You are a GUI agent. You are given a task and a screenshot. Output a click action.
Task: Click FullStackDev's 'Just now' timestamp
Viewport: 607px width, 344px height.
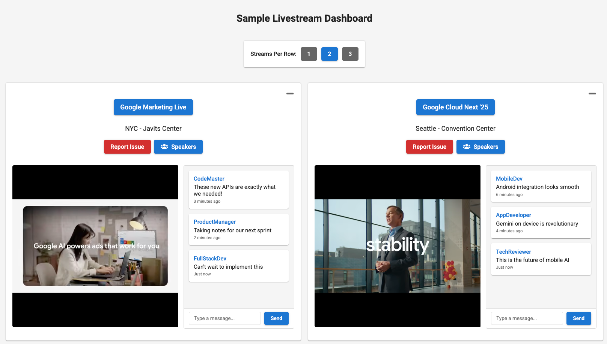click(202, 274)
